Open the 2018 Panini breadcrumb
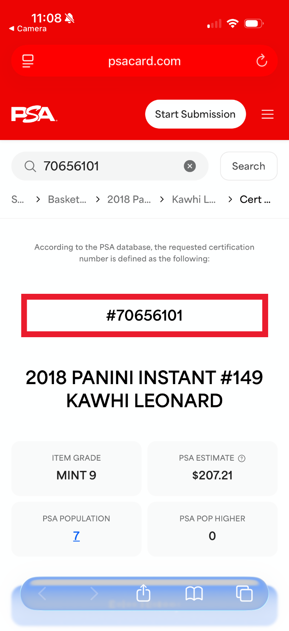 coord(129,200)
